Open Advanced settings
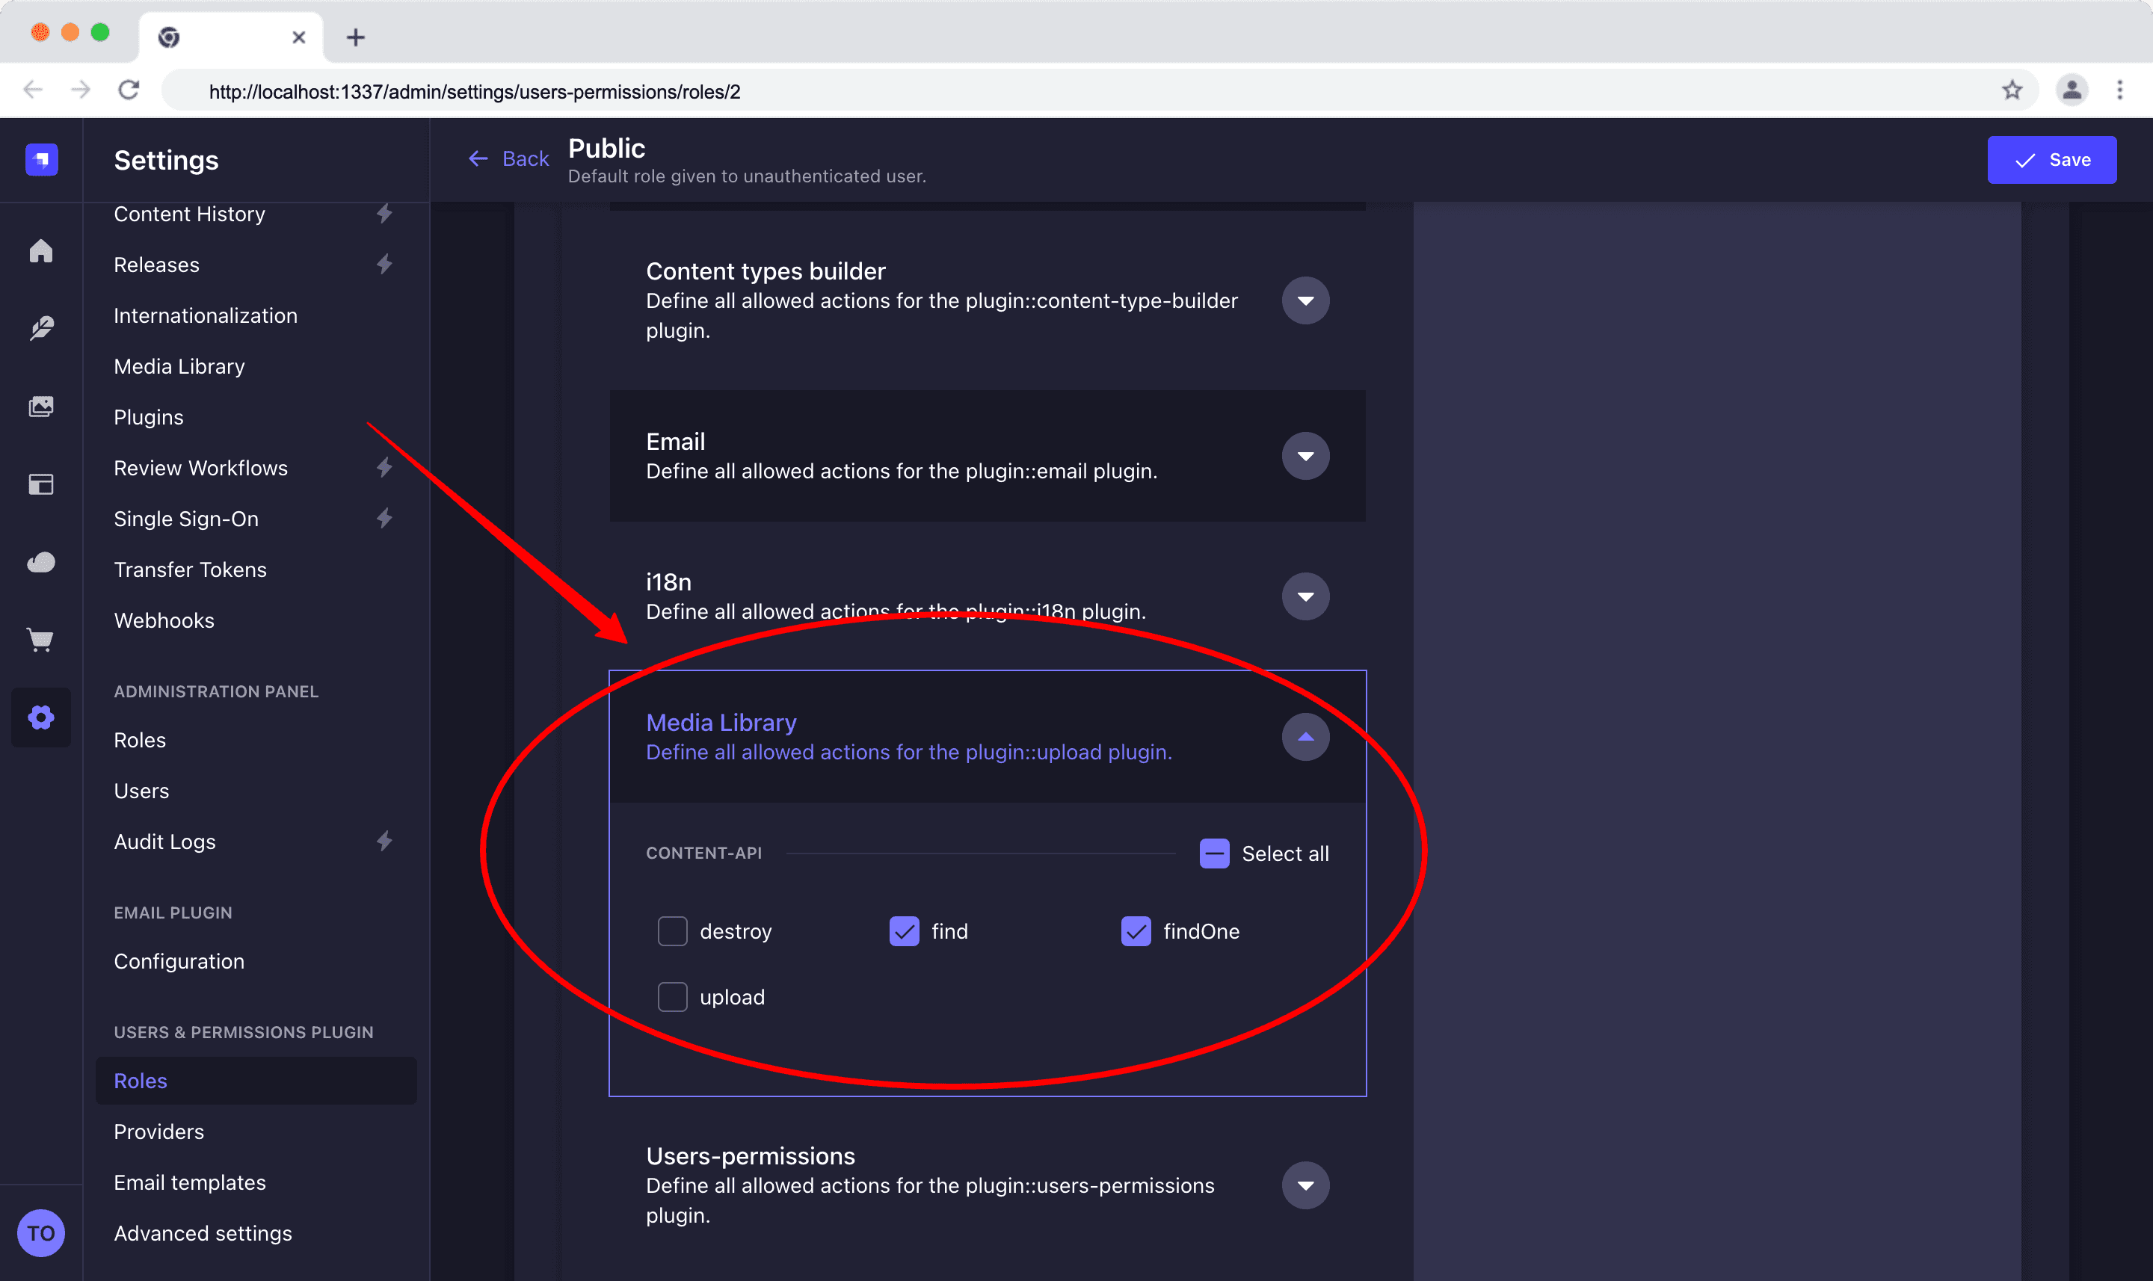 pyautogui.click(x=203, y=1233)
